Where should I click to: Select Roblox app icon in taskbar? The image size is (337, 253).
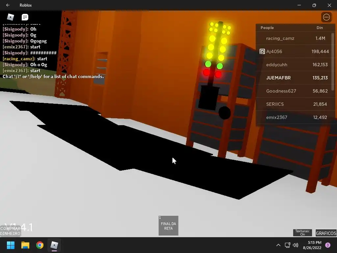click(x=54, y=245)
